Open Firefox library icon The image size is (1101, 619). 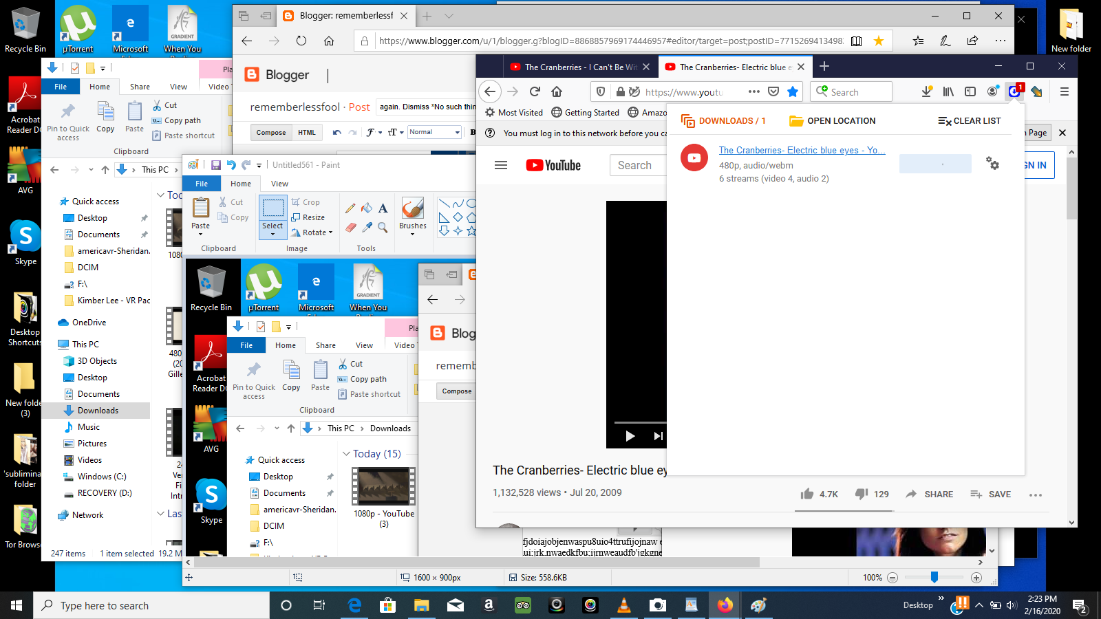[948, 91]
